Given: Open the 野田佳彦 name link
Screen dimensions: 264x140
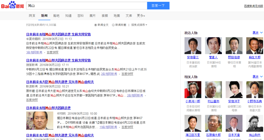Looking at the screenshot, I should [x=234, y=57].
